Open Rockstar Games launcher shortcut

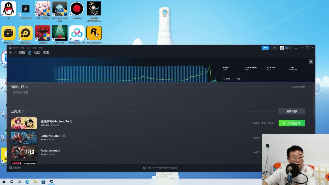(94, 34)
